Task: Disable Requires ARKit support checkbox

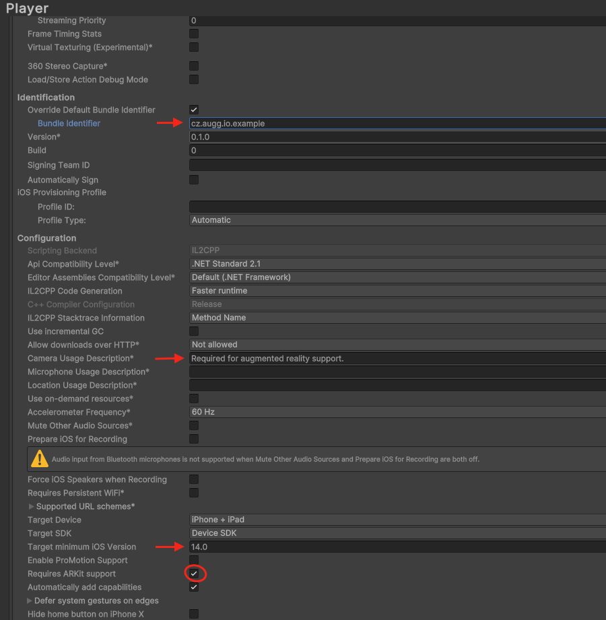Action: 194,574
